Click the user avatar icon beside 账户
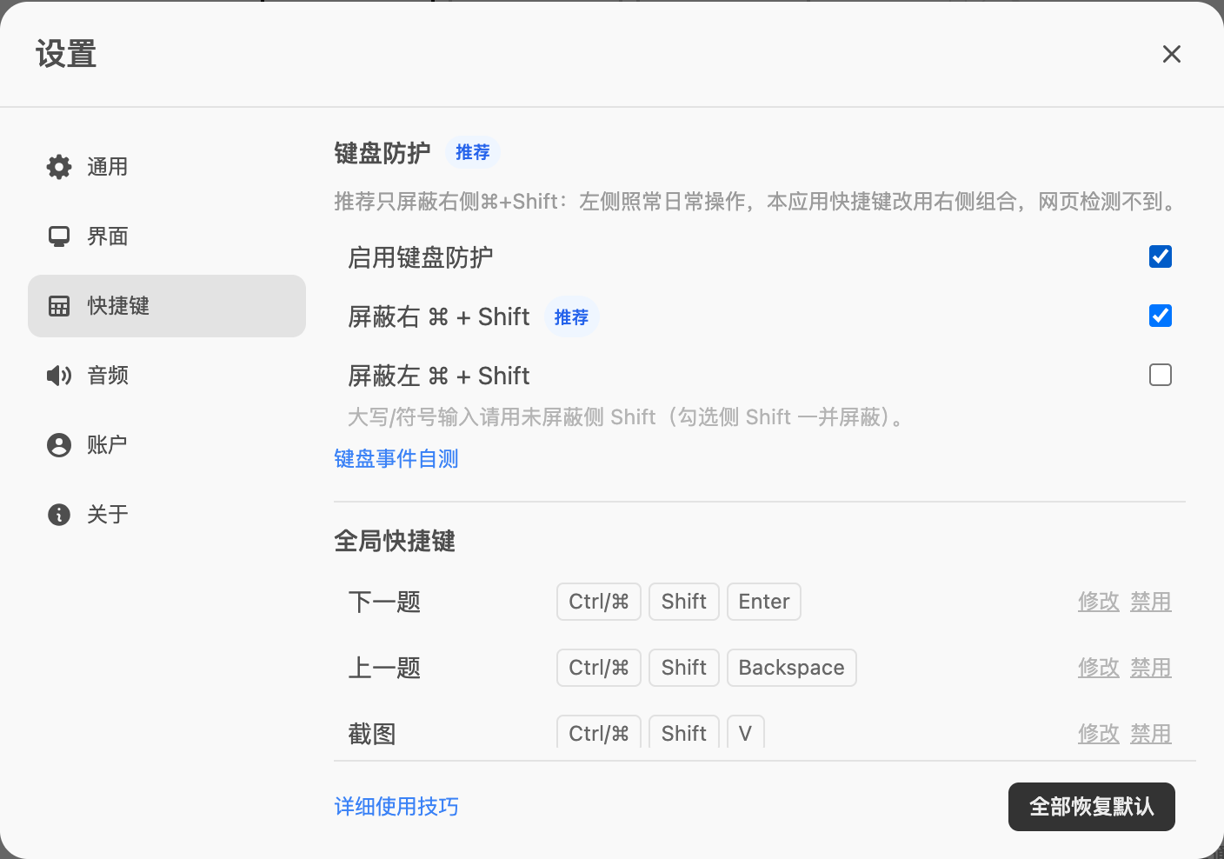 point(59,445)
